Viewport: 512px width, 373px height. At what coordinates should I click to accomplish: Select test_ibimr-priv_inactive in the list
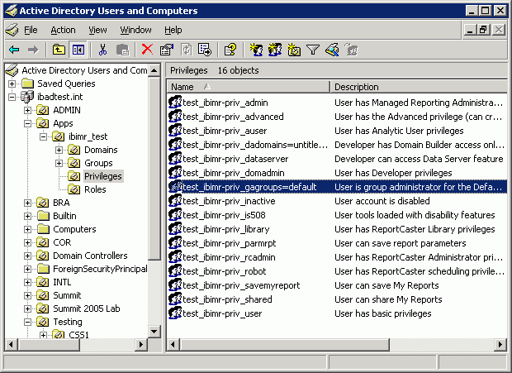pos(229,201)
